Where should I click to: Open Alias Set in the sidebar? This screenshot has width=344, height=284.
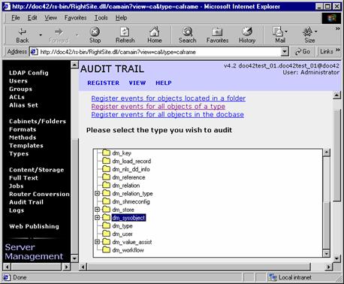point(23,105)
